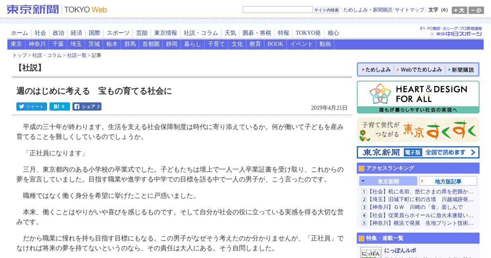Select BOOK in the blue bar
491x258 pixels.
point(275,44)
